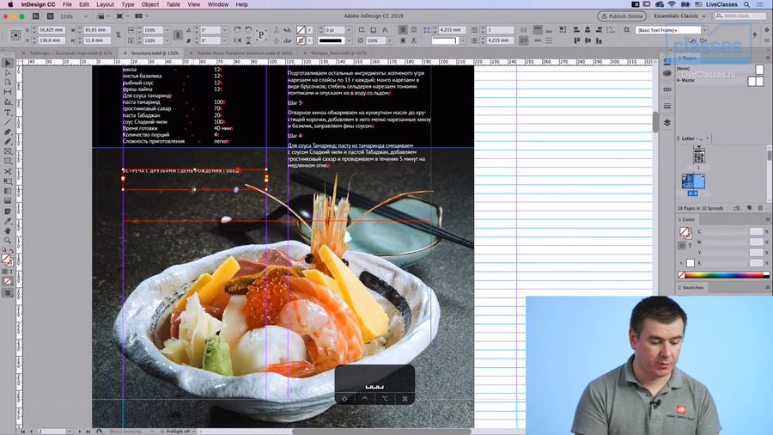This screenshot has height=435, width=773.
Task: Select the Line tool
Action: tap(8, 122)
